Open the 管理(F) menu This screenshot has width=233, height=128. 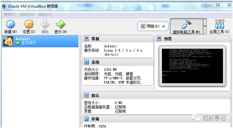tap(10, 15)
